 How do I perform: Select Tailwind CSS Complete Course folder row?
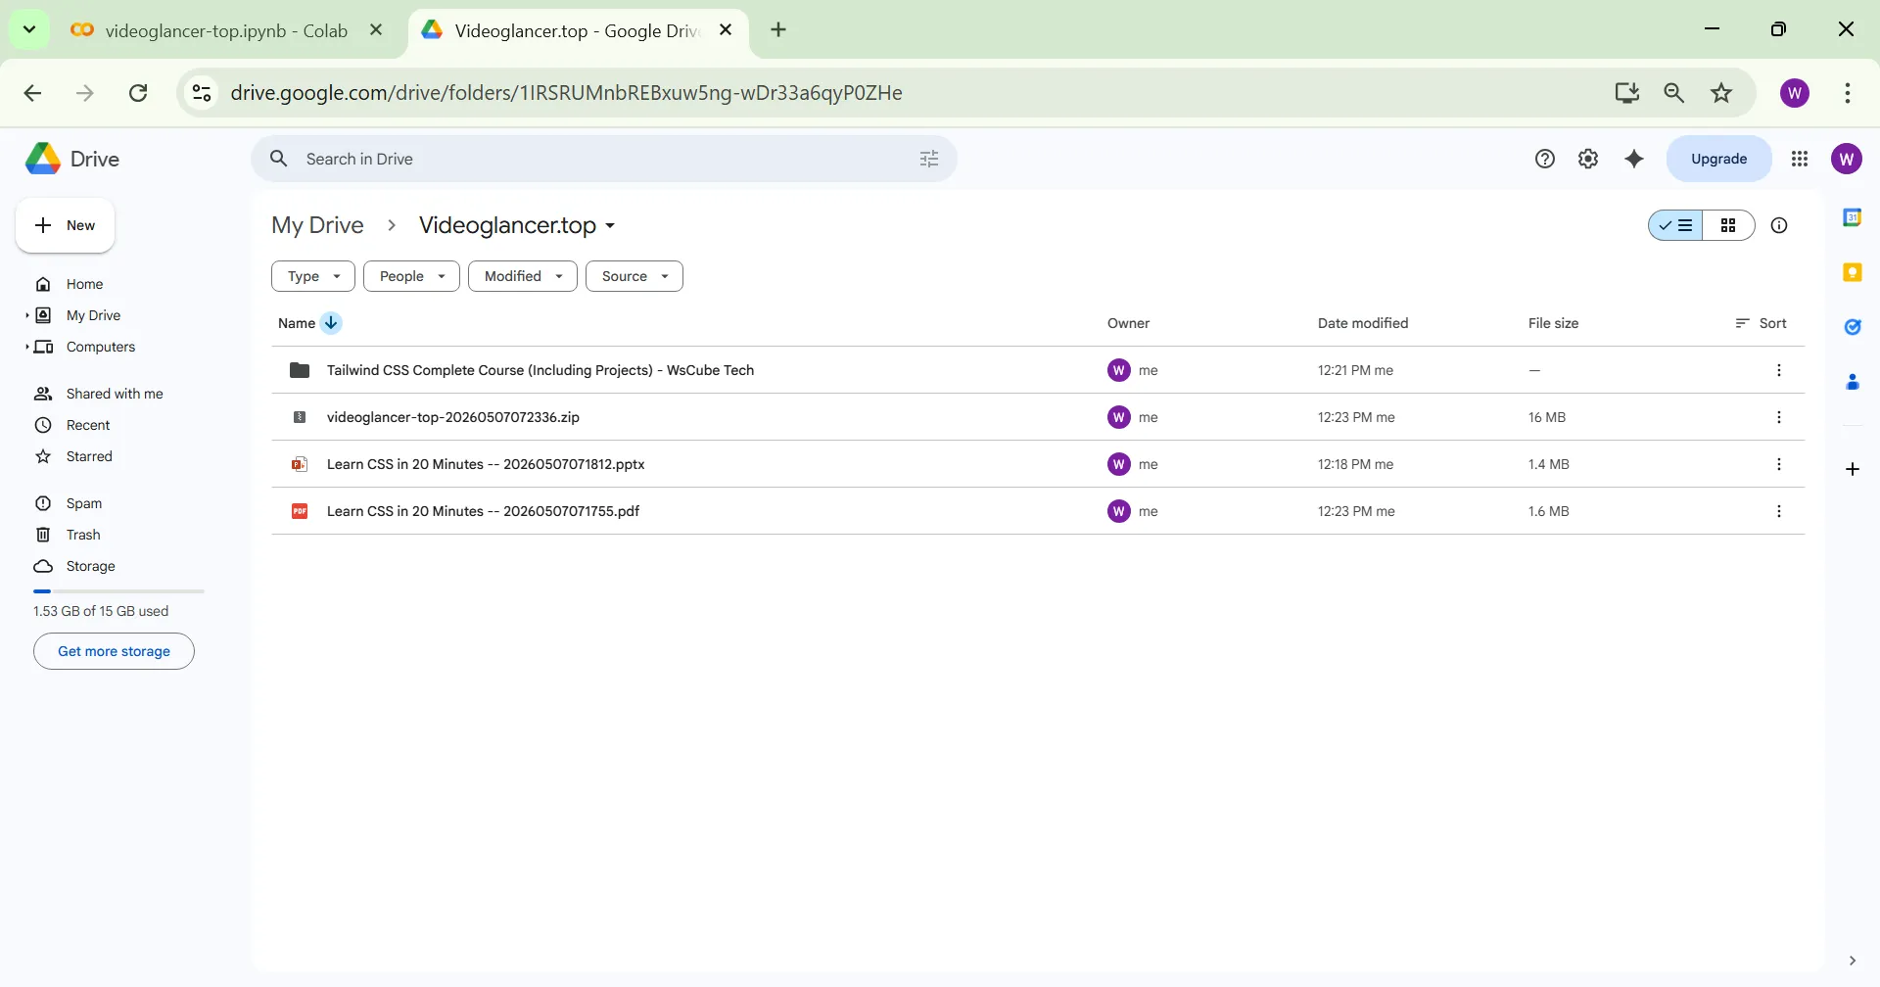coord(1038,370)
